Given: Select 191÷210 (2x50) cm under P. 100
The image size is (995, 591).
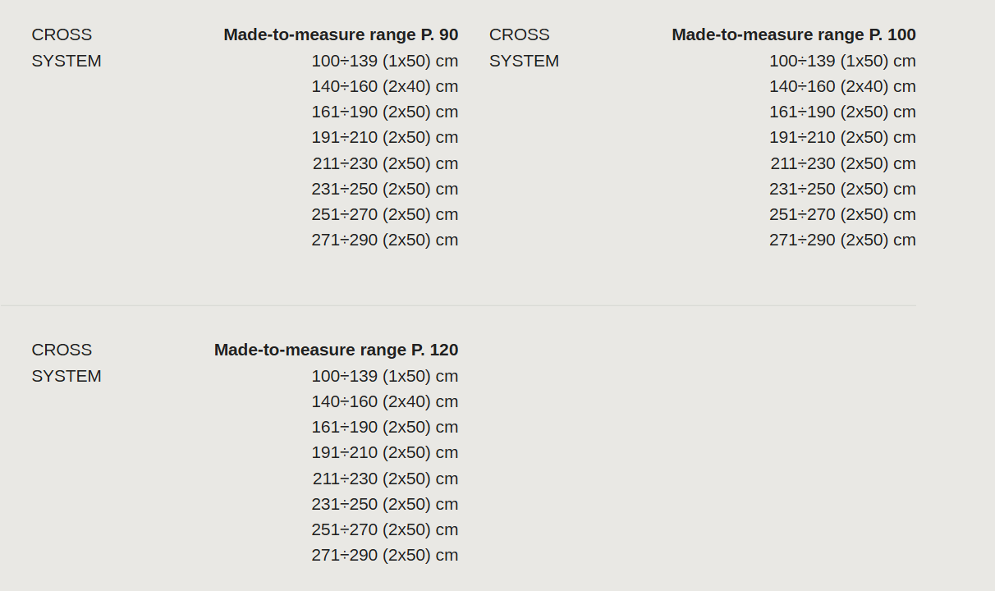Looking at the screenshot, I should (842, 137).
